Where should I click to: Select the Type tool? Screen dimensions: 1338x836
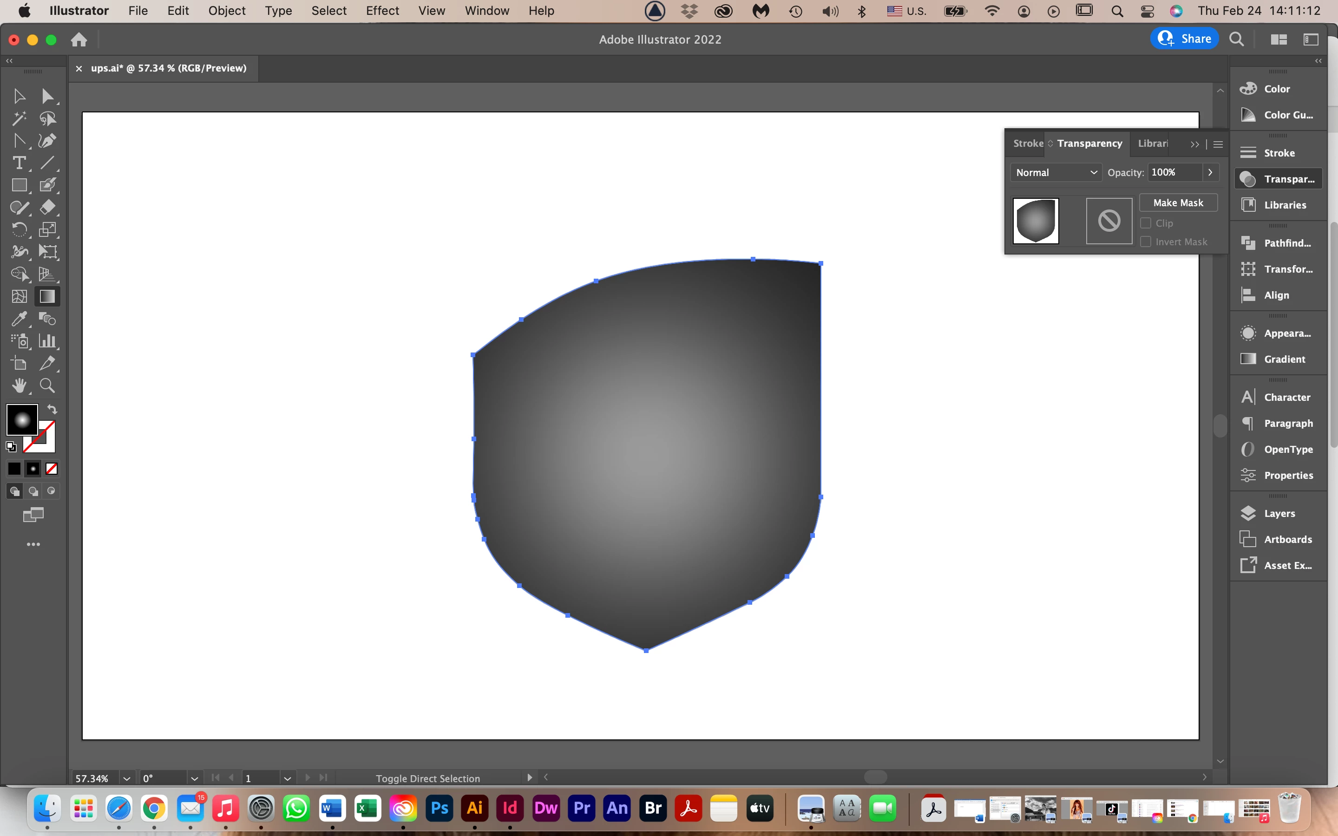pos(19,163)
